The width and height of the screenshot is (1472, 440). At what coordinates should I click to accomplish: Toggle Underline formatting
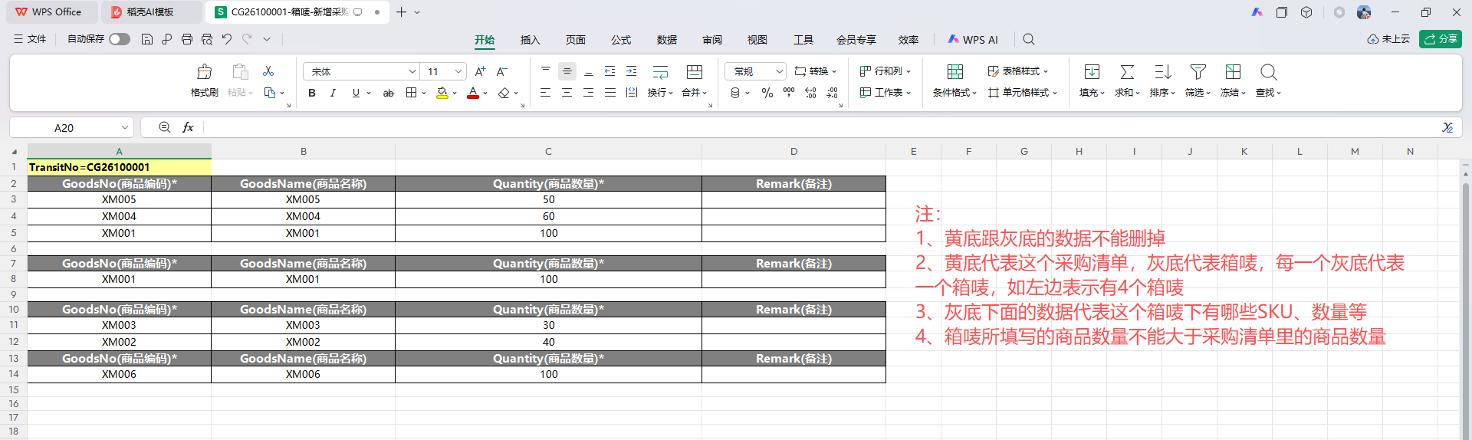click(x=356, y=93)
